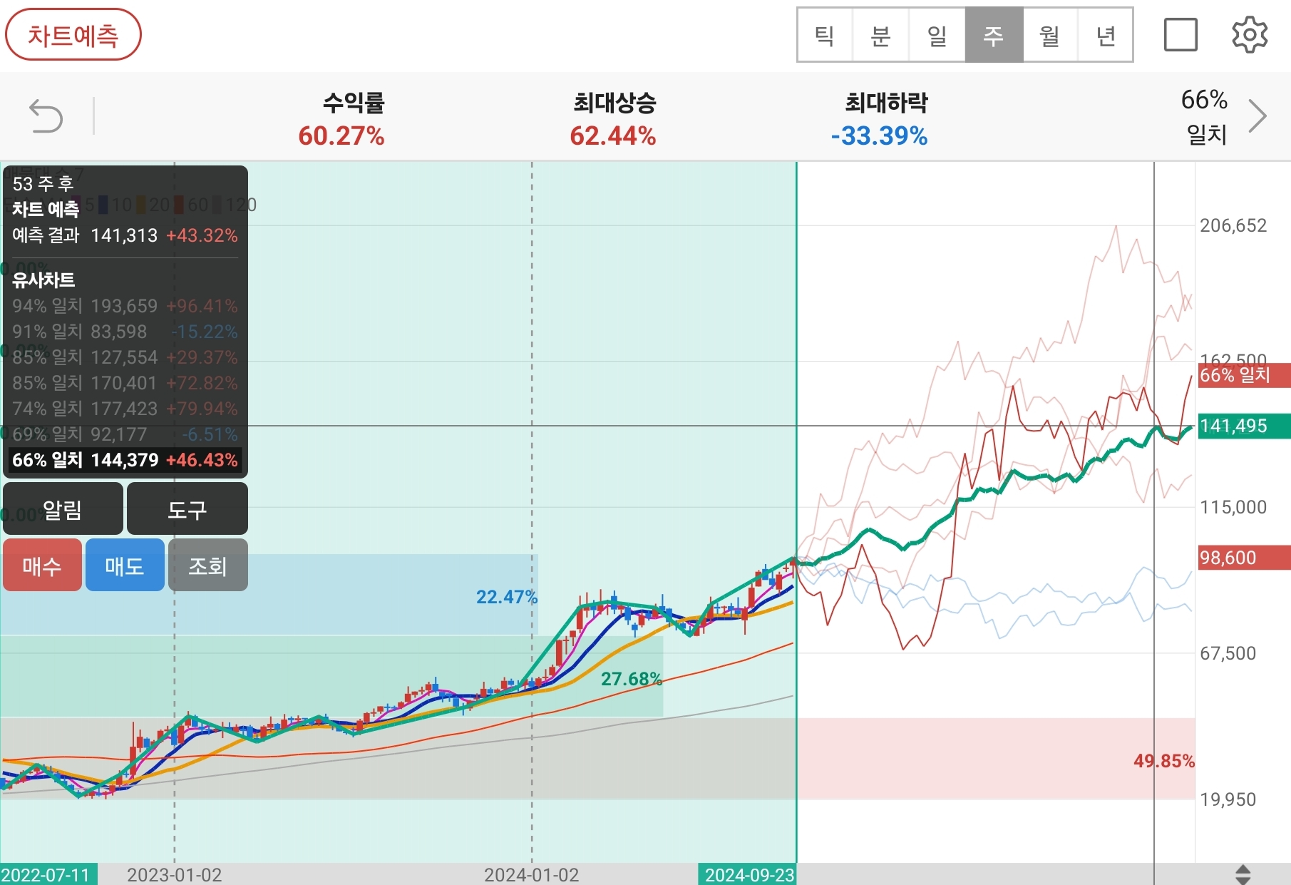Tap the green 141,495 price label
This screenshot has width=1291, height=885.
tap(1244, 426)
